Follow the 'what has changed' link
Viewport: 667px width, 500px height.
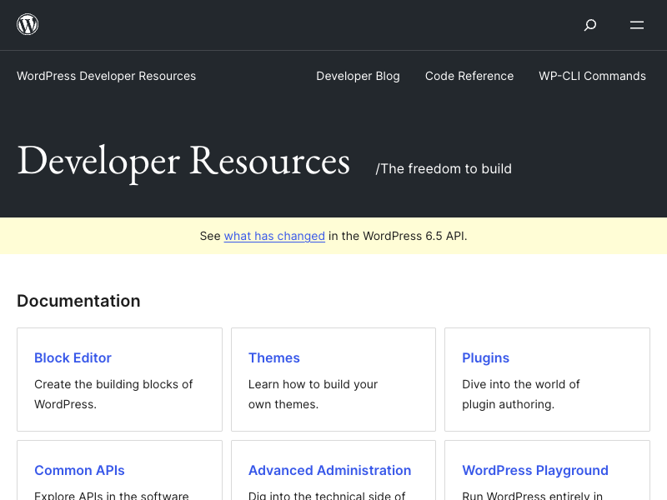(274, 236)
